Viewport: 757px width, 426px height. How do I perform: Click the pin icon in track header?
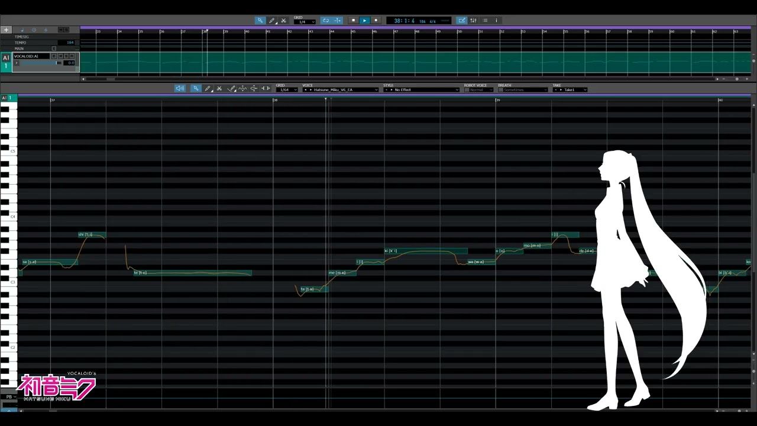46,30
